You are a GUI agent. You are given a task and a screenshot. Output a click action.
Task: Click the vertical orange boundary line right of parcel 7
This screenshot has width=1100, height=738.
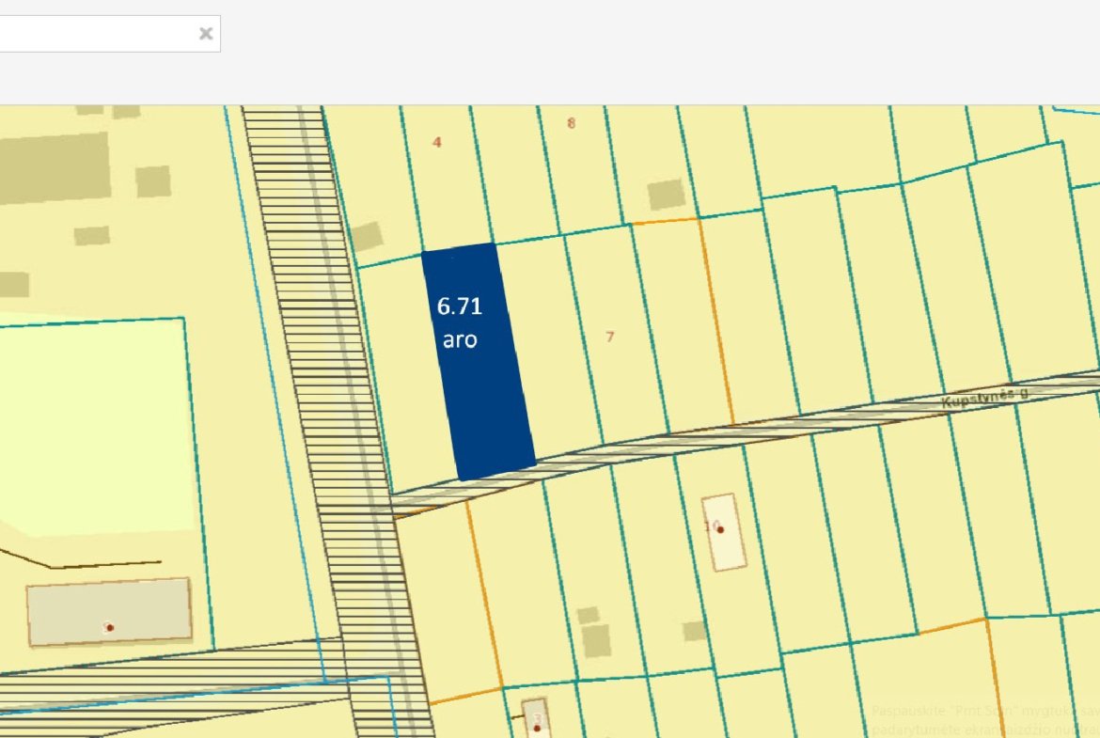click(716, 320)
